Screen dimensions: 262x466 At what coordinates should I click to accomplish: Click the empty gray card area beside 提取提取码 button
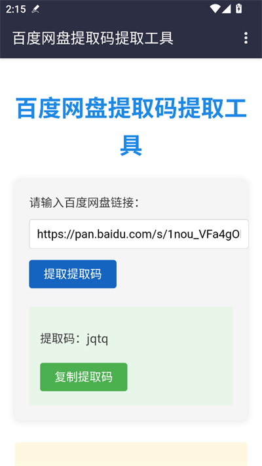point(181,274)
